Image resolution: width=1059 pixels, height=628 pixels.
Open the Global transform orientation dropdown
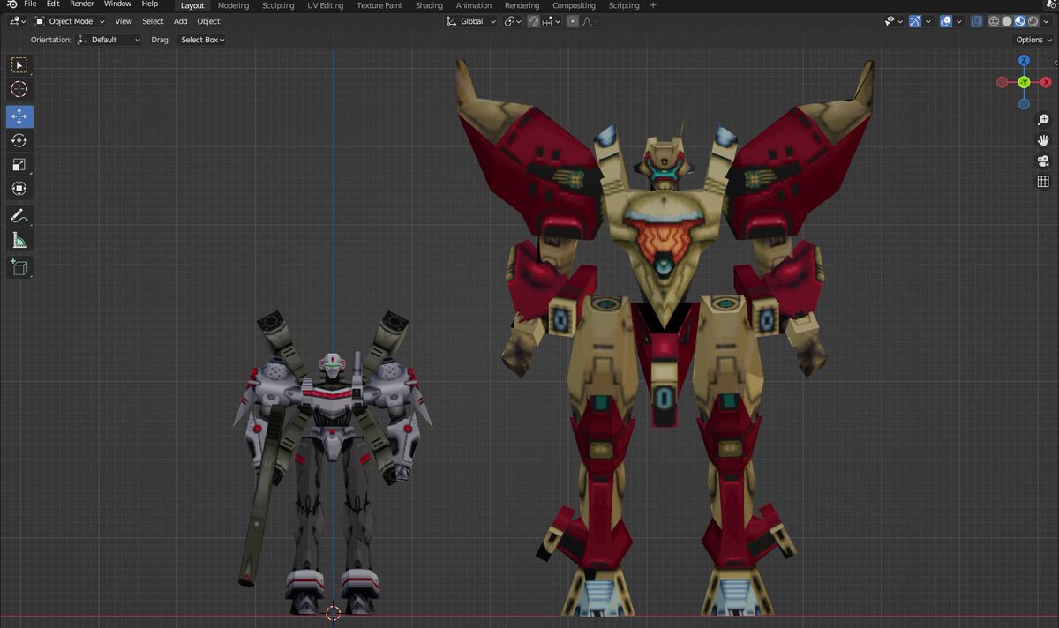[471, 21]
